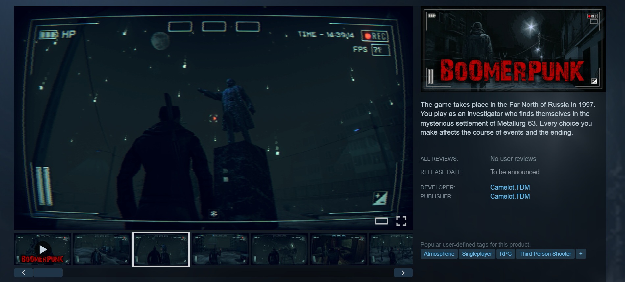Click the 'RELEASE DATE:' label
625x282 pixels.
click(441, 172)
